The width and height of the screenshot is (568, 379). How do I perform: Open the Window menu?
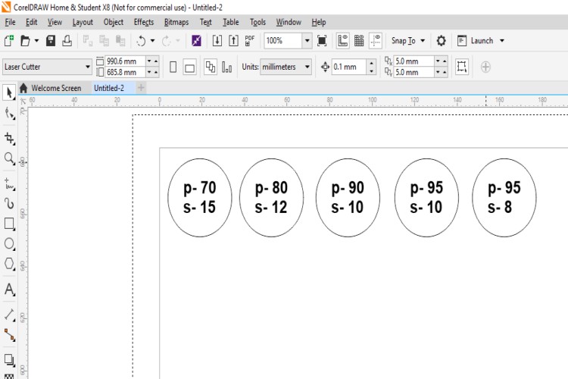[x=289, y=22]
